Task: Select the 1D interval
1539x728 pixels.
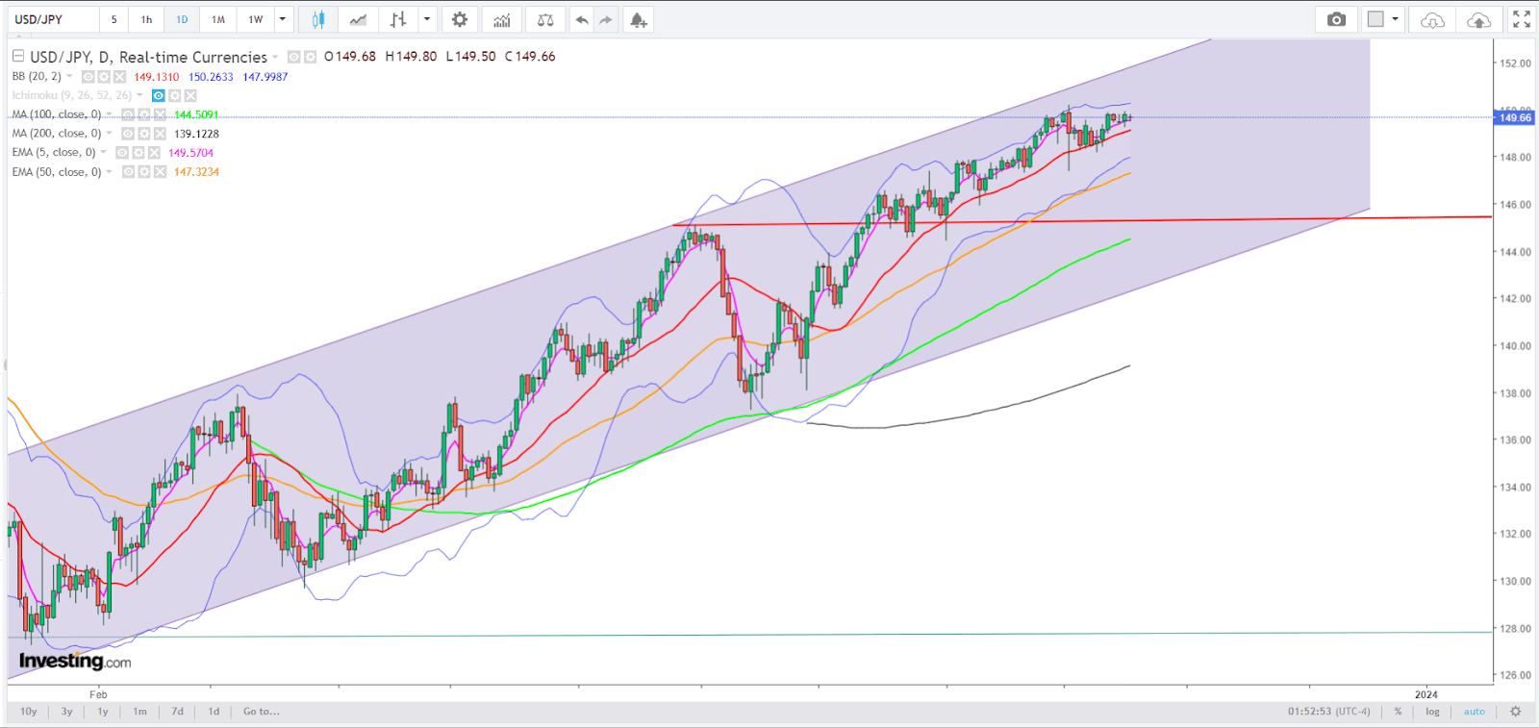Action: (182, 19)
